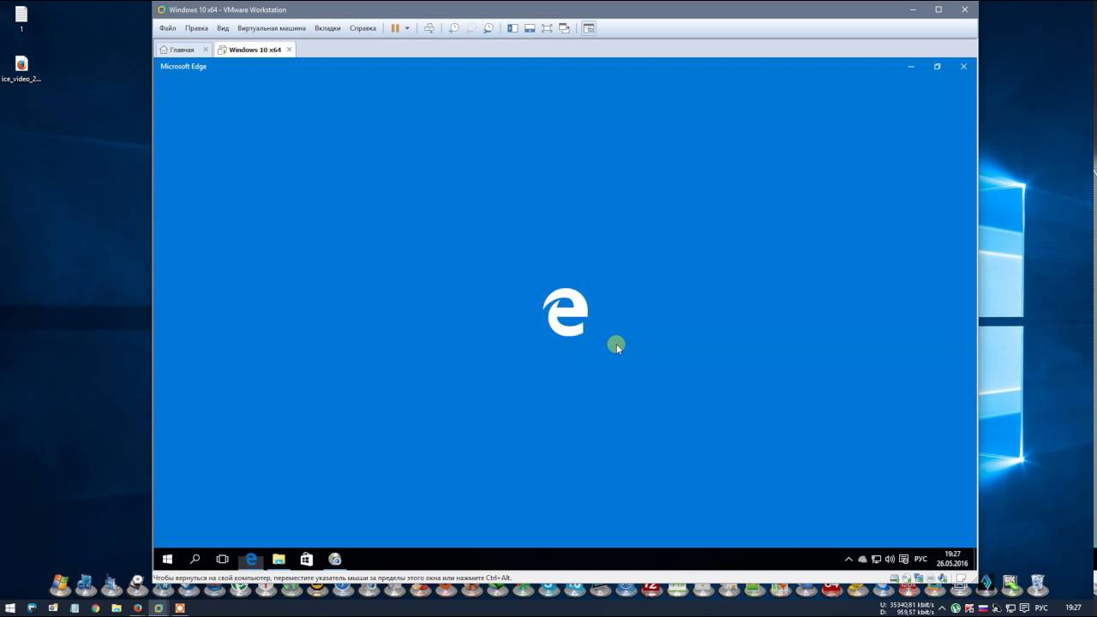Toggle the thumbnail bar icon in toolbar

(x=530, y=28)
